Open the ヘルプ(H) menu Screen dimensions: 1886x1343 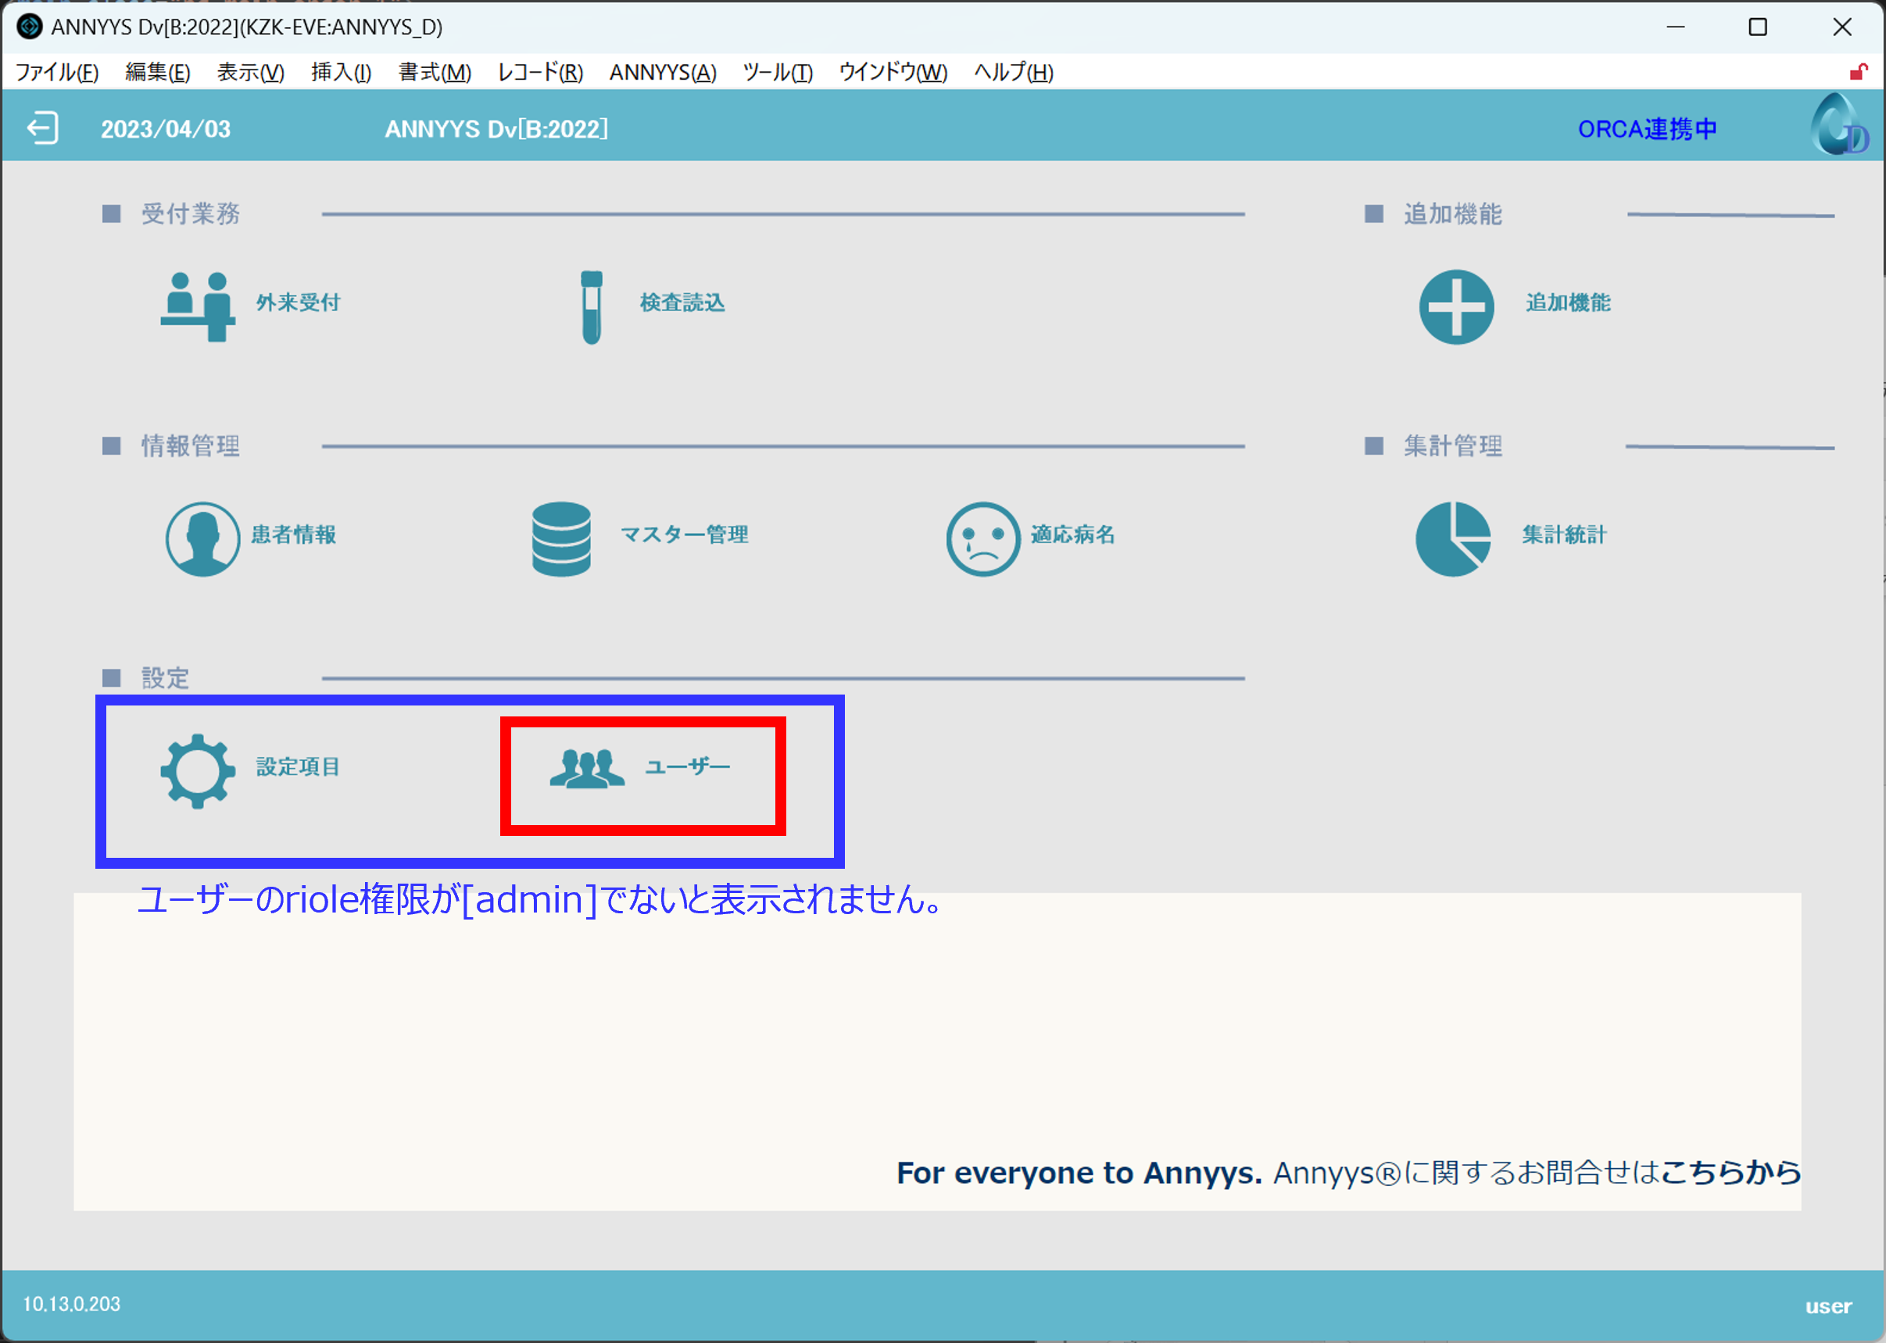[x=1013, y=72]
